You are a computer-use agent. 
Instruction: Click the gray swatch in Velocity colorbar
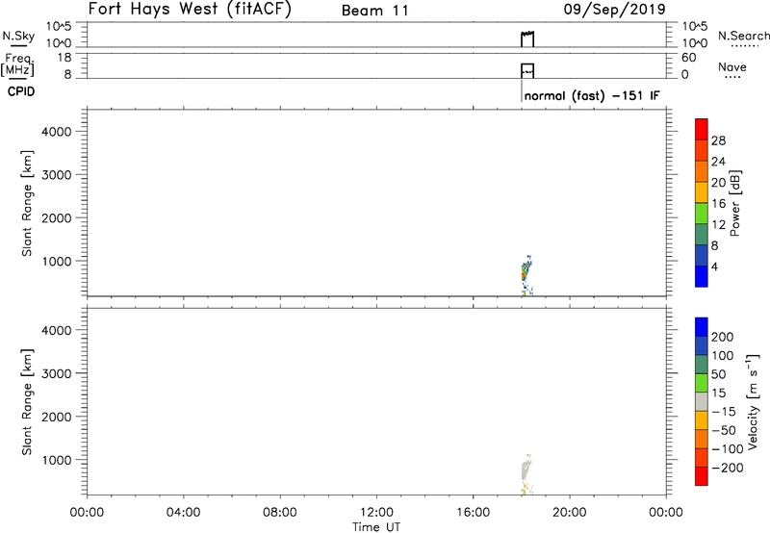pyautogui.click(x=702, y=402)
